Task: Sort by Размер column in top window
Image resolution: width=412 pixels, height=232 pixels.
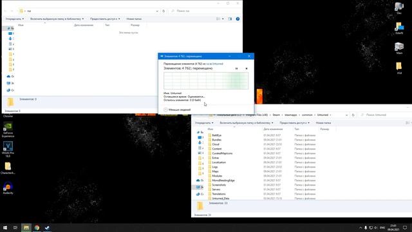Action: pos(135,25)
